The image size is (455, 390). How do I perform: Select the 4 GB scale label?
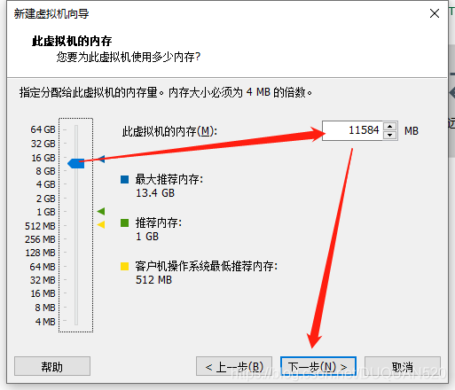click(x=46, y=184)
